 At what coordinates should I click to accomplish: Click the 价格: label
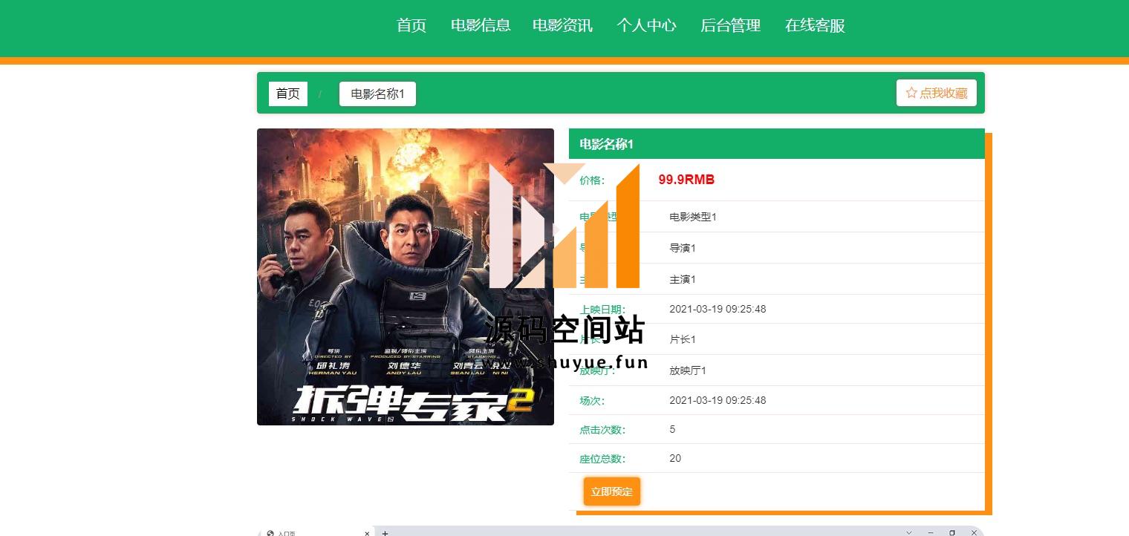pyautogui.click(x=593, y=180)
